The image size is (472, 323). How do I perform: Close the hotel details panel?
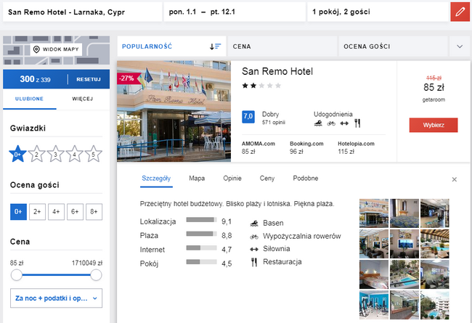pyautogui.click(x=455, y=179)
